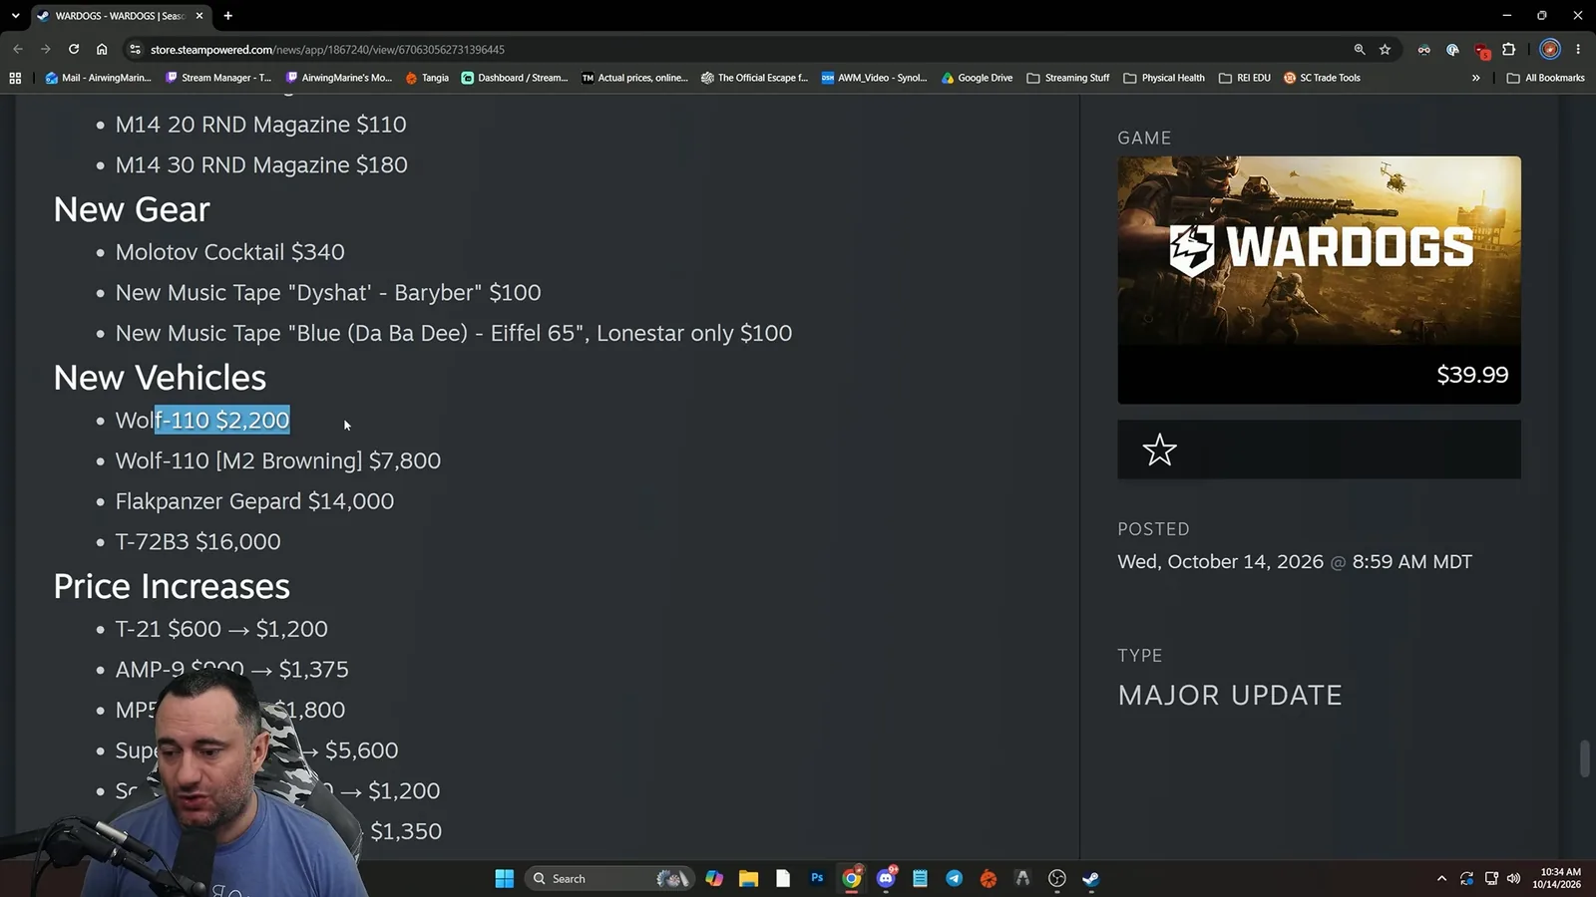Select the WARDOGS browser tab
Screen dimensions: 1596x897
coord(118,16)
